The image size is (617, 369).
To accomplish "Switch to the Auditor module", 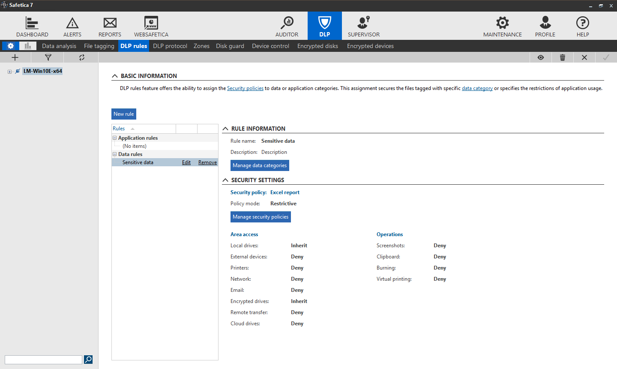I will point(287,27).
